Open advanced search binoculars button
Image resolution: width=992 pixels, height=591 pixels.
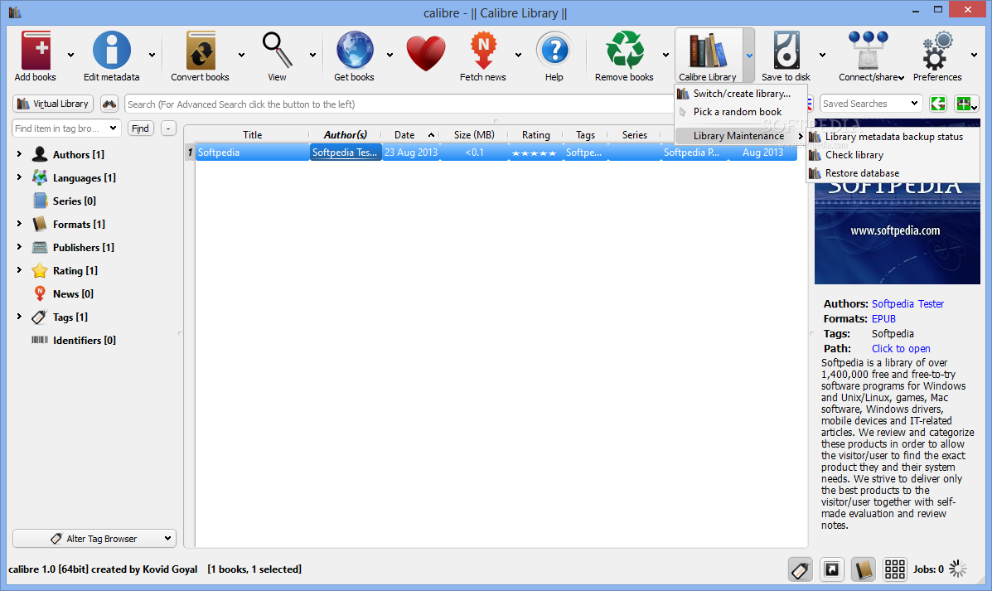109,104
